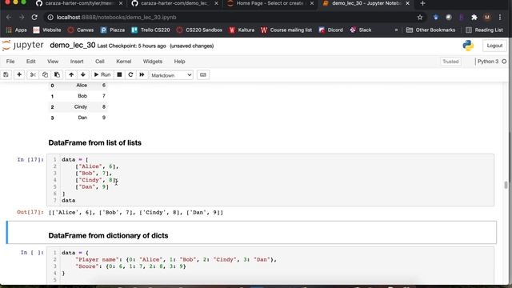Switch to the caraza-harter demo_lec GitHub tab
This screenshot has height=288, width=512.
(175, 3)
